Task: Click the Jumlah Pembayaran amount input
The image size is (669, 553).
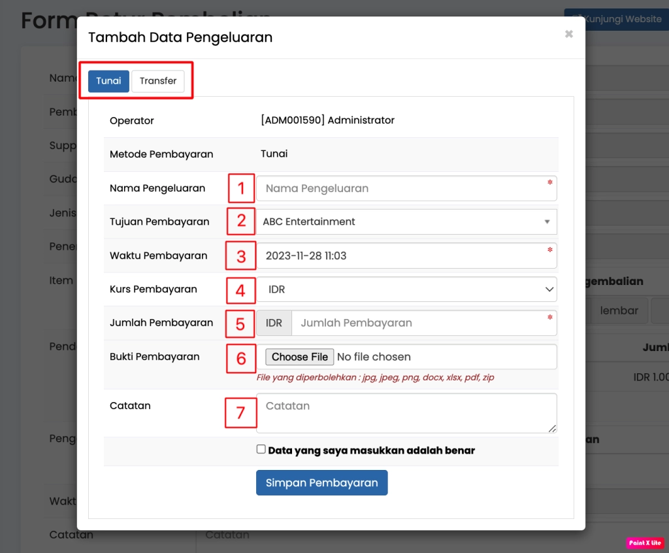Action: tap(421, 323)
